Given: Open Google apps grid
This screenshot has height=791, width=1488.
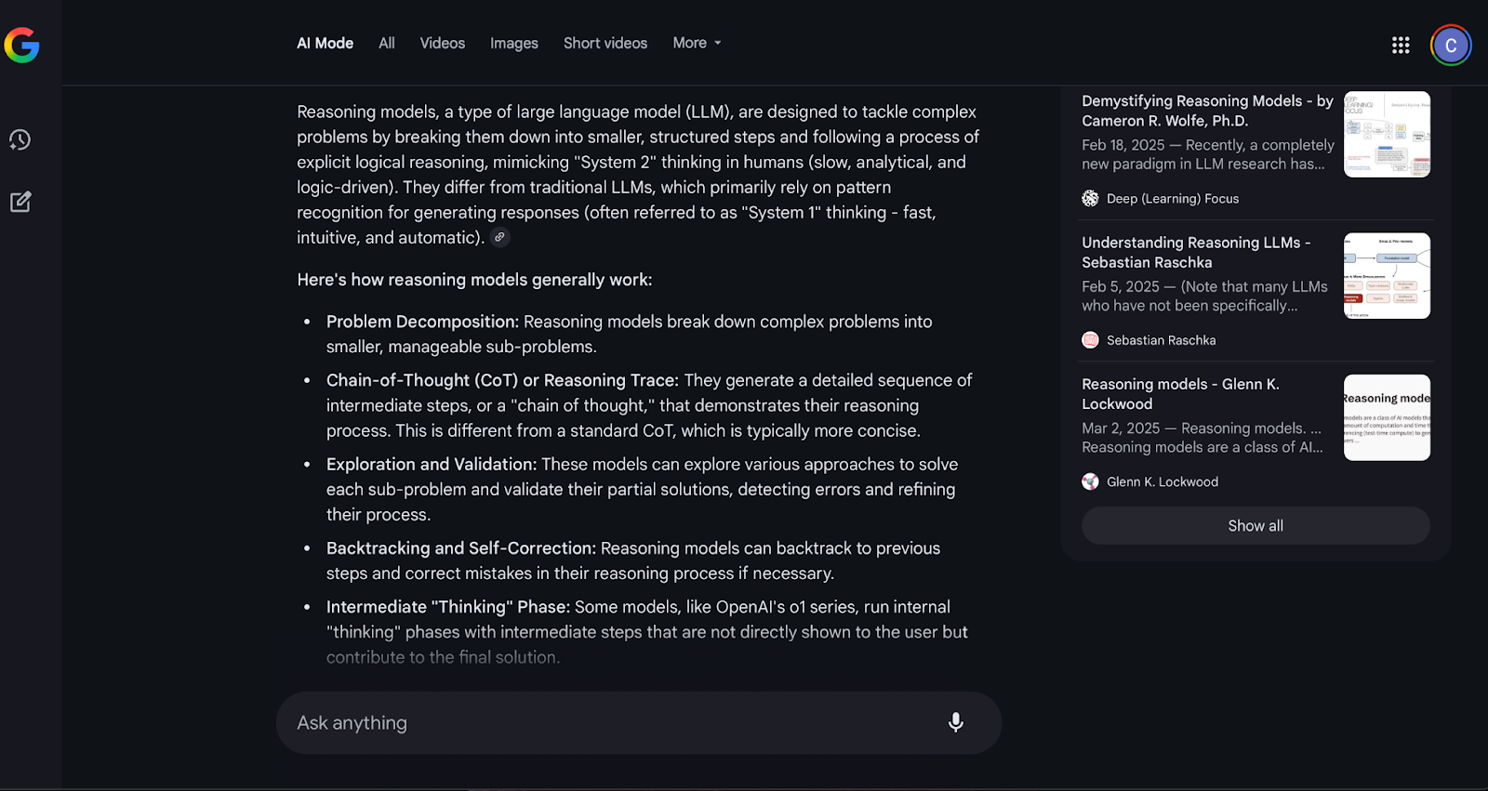Looking at the screenshot, I should (x=1401, y=45).
